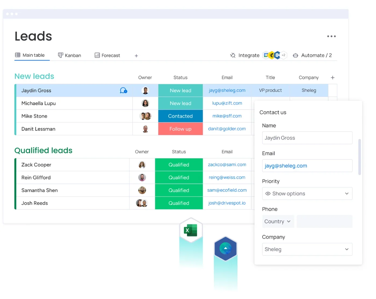Viewport: 376px width, 299px height.
Task: Open the stacked integration app icons
Action: pyautogui.click(x=275, y=55)
